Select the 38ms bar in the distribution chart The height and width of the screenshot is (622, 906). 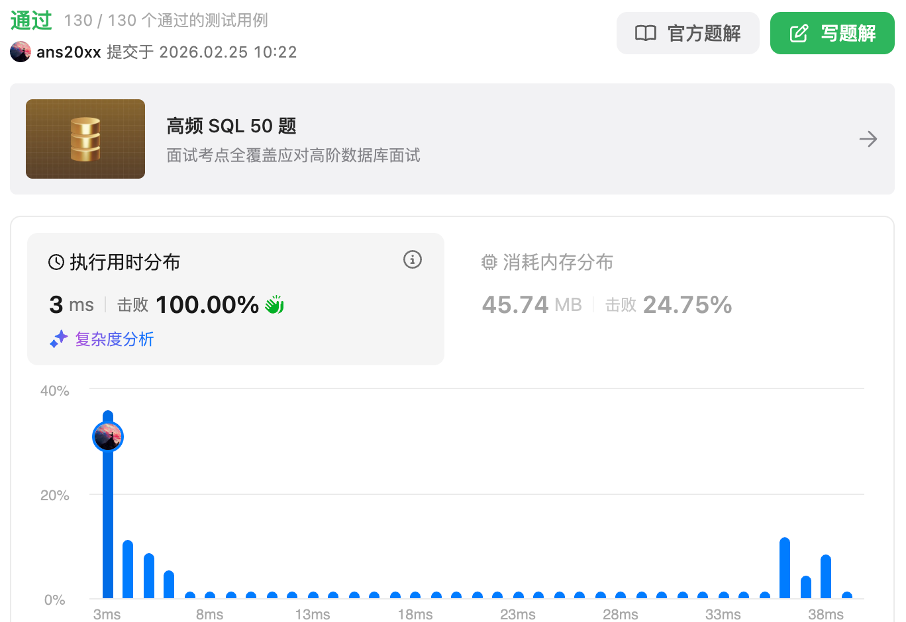click(x=826, y=576)
